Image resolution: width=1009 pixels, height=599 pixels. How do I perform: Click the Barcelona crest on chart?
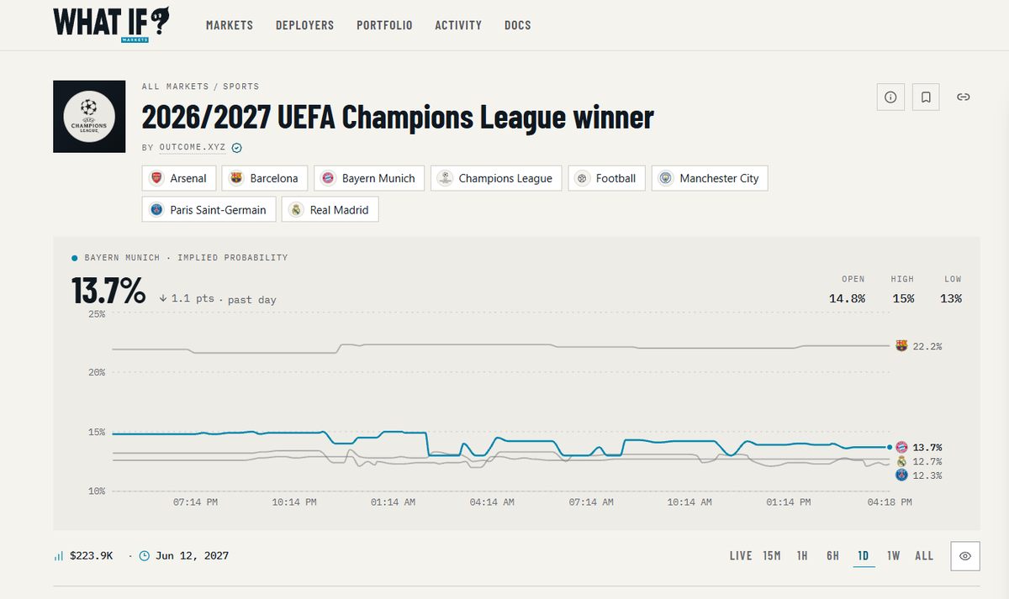coord(901,345)
